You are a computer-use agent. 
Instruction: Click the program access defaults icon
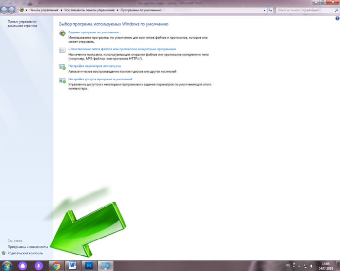tap(62, 80)
